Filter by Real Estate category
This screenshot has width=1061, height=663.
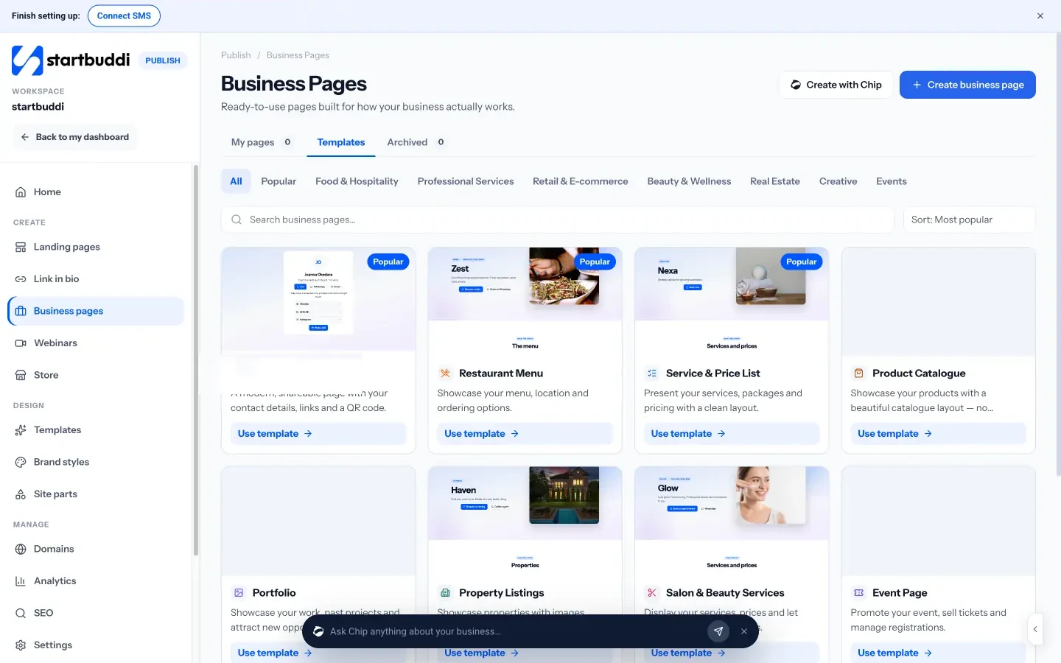tap(775, 181)
